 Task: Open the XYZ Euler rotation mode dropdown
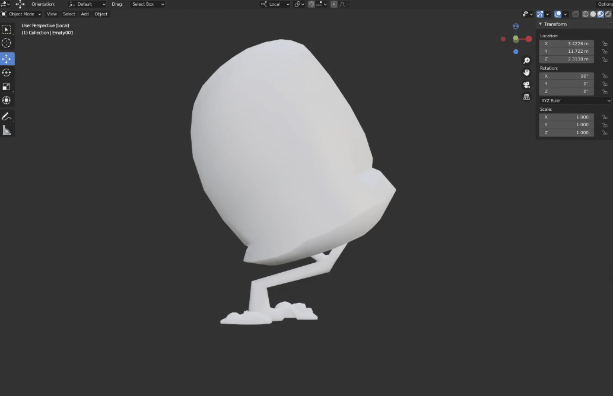pyautogui.click(x=575, y=101)
